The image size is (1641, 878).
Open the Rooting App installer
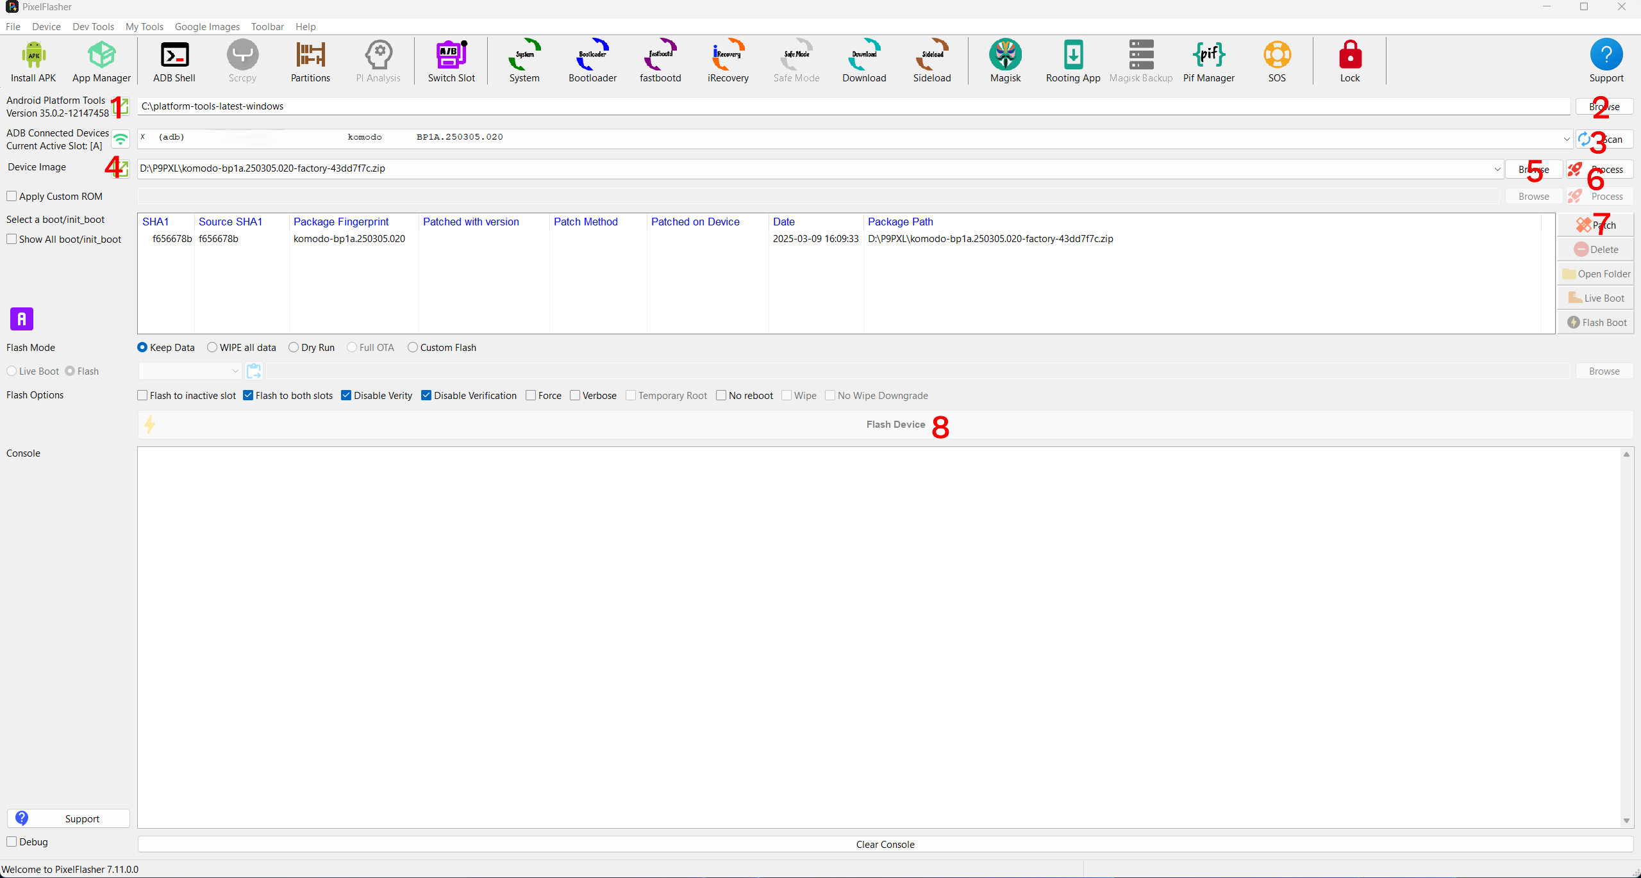[1073, 61]
